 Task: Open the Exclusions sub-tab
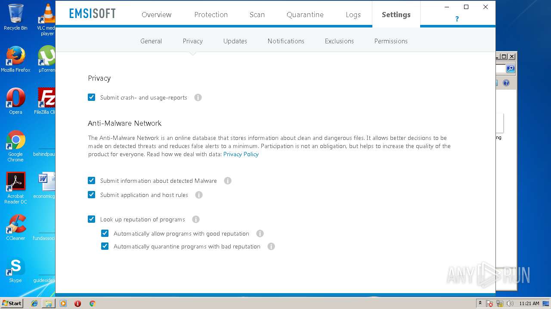click(339, 41)
